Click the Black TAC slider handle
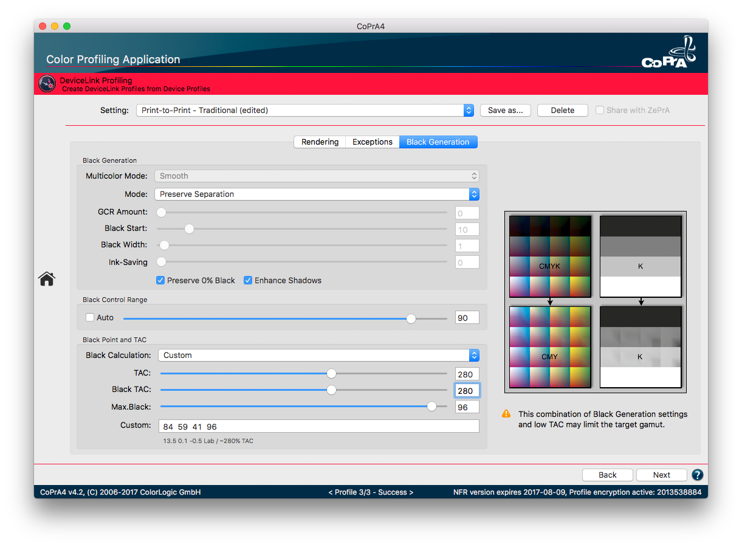Viewport: 742px width, 547px height. 331,390
